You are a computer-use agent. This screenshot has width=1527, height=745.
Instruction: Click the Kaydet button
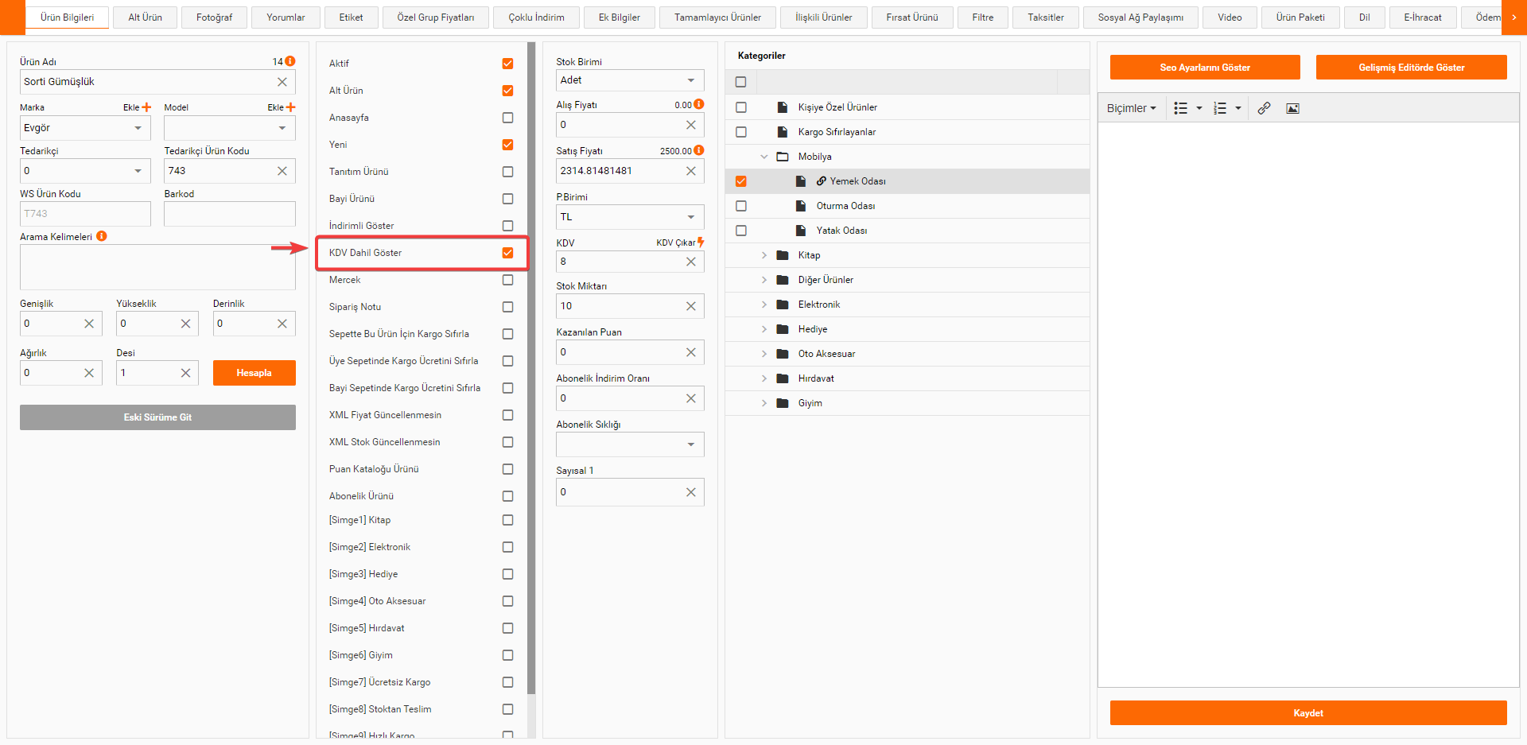pyautogui.click(x=1308, y=713)
